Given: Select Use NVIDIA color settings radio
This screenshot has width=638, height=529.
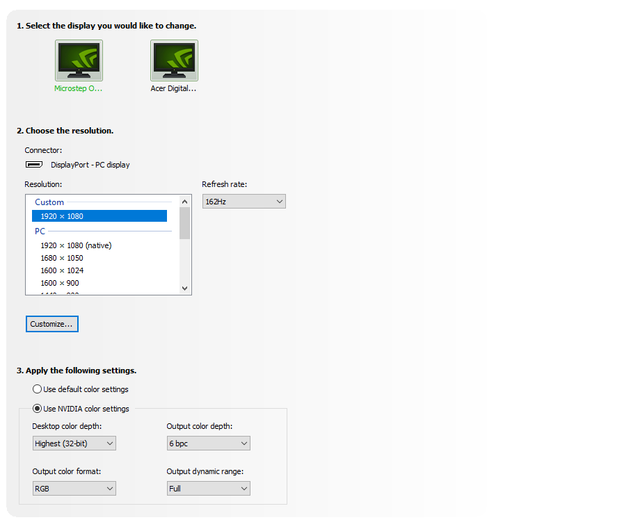Looking at the screenshot, I should click(38, 409).
